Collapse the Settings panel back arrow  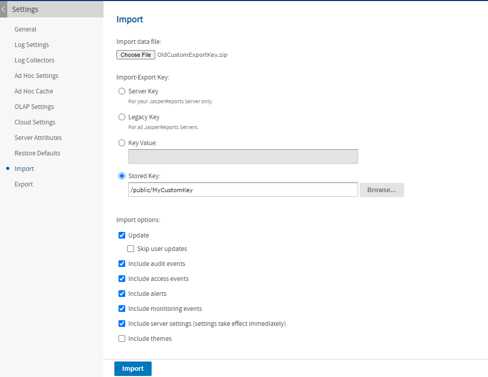[x=4, y=9]
